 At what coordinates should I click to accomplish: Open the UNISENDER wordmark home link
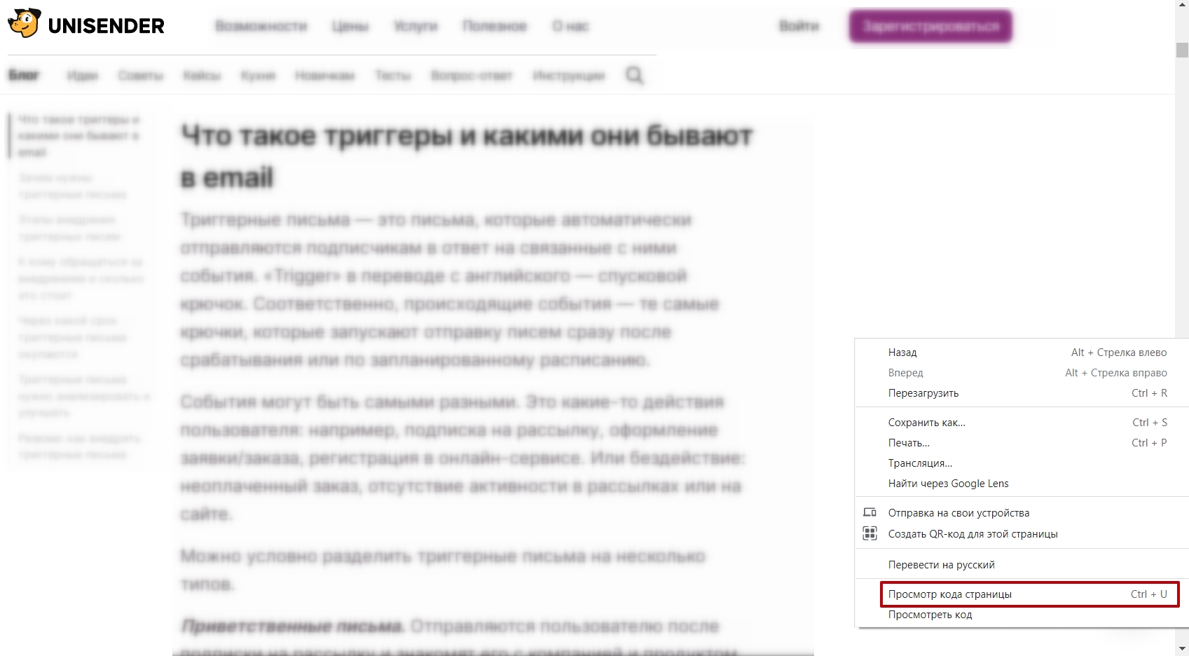[x=106, y=26]
